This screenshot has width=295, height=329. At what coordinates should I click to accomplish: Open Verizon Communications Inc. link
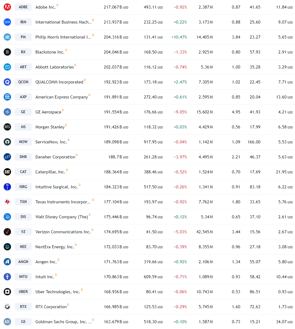pyautogui.click(x=63, y=232)
